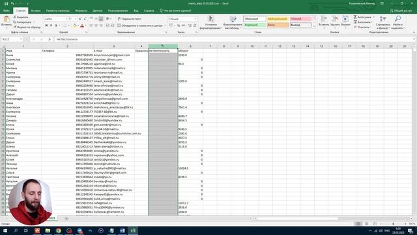
Task: Switch to the Вид tab
Action: pos(136,10)
